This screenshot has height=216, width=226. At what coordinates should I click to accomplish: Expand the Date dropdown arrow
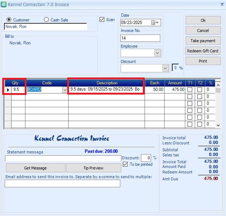(157, 23)
